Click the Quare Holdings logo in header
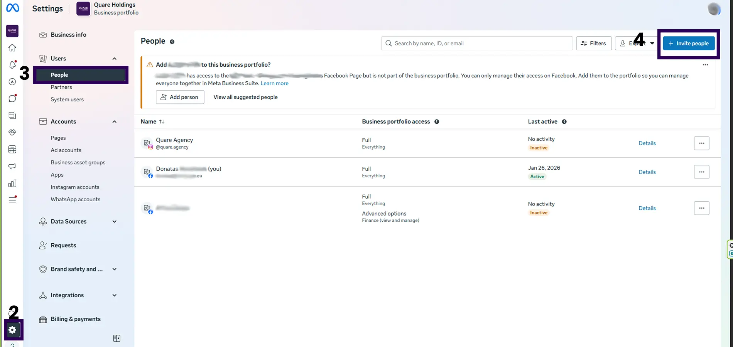 point(83,8)
